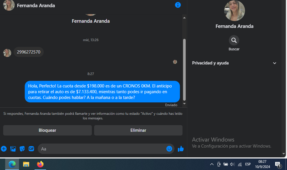Image resolution: width=287 pixels, height=170 pixels.
Task: Show hidden system tray icons
Action: pos(212,164)
